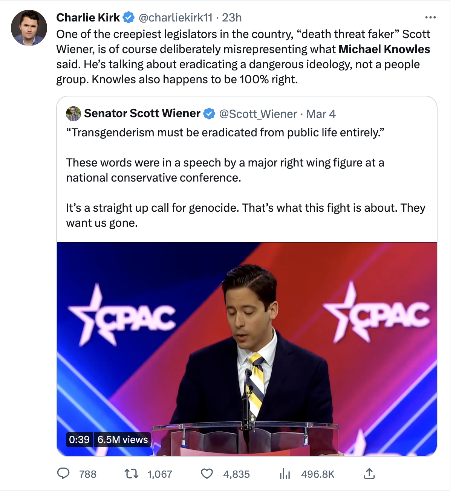453x492 pixels.
Task: Open the Charlie Kirk display name link
Action: pyautogui.click(x=88, y=17)
